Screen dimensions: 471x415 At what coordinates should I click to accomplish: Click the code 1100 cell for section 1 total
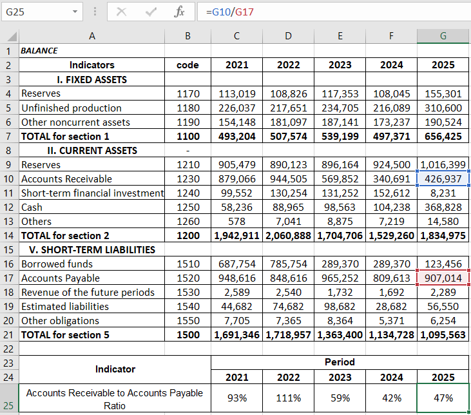187,136
